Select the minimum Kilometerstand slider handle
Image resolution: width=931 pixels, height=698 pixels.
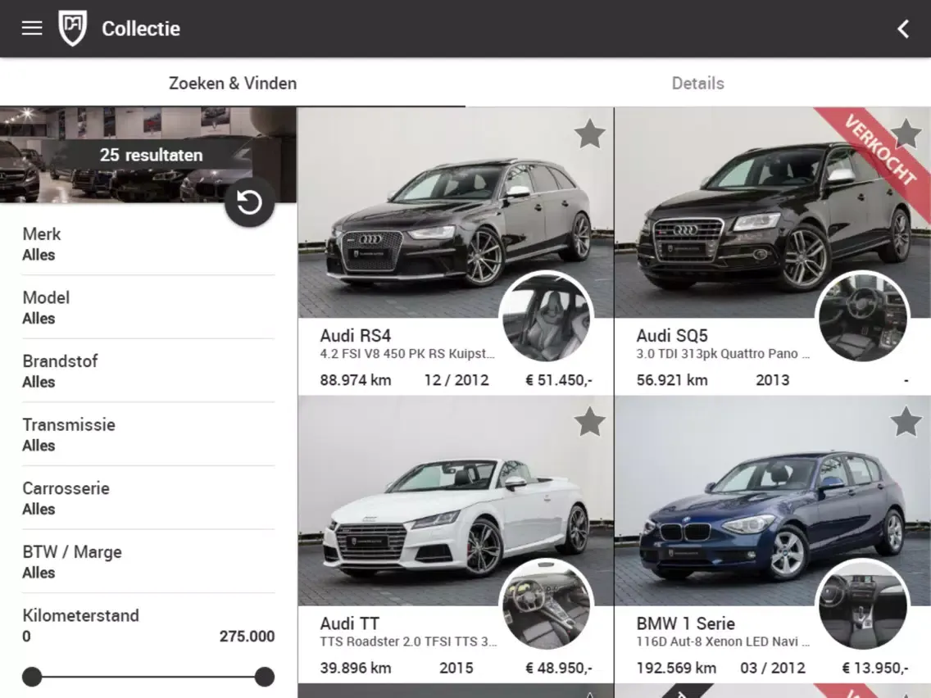coord(32,677)
